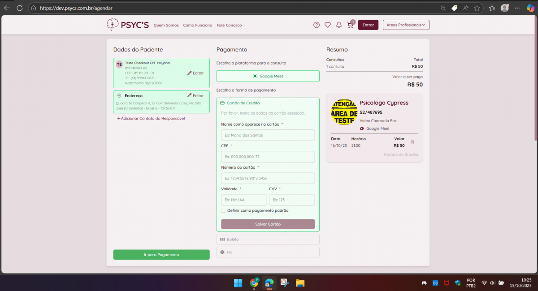Click the Número do cartão field
The height and width of the screenshot is (291, 538).
(x=268, y=178)
